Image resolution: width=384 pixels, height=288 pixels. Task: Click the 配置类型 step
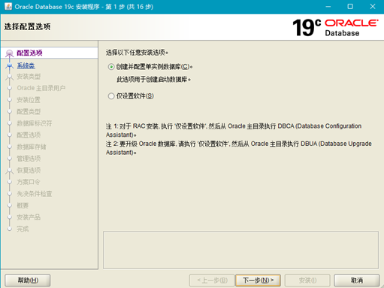29,111
